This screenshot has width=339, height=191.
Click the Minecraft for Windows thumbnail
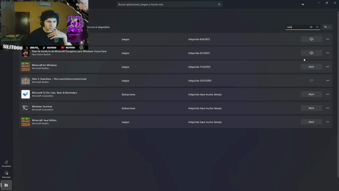tap(26, 67)
